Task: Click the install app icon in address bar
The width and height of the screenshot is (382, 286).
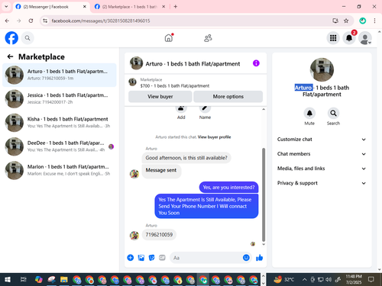Action: 335,21
